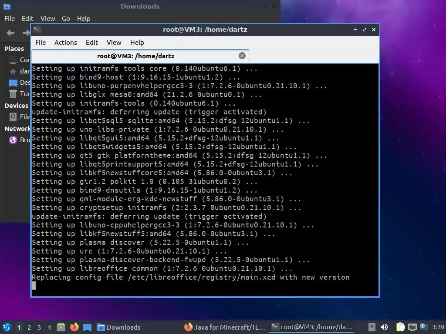Click the terminal icon in the title bar
446x334 pixels.
pyautogui.click(x=37, y=29)
